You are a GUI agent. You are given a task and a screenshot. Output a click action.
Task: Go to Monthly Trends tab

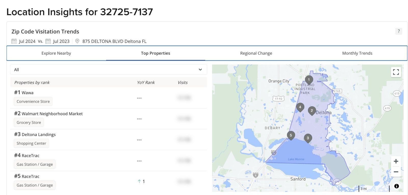(357, 53)
